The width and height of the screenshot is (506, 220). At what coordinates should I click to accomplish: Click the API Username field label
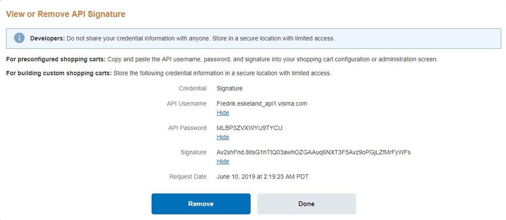click(x=186, y=103)
